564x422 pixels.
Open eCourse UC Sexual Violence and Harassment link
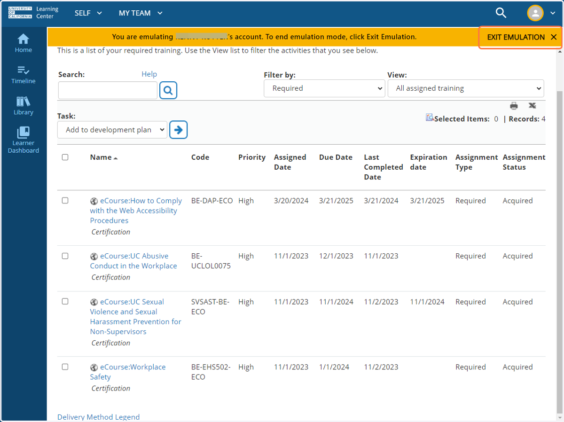click(136, 317)
